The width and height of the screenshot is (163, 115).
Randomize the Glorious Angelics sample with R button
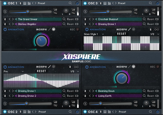[x=5, y=24]
